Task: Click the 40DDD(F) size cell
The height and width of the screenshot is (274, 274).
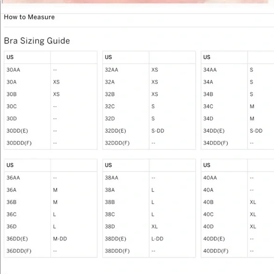Action: pos(216,251)
